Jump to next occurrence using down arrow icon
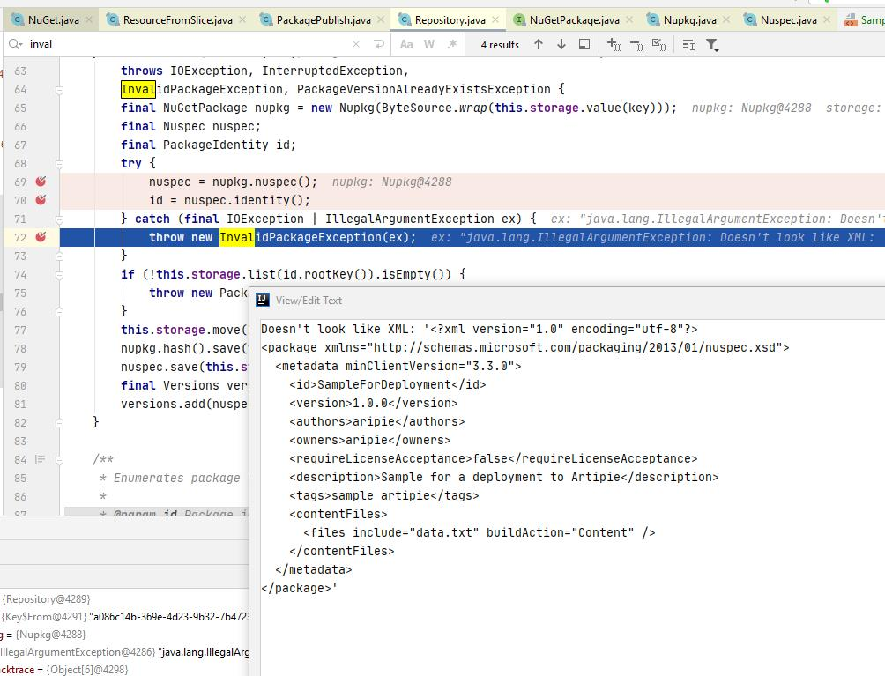This screenshot has height=676, width=885. pos(561,42)
